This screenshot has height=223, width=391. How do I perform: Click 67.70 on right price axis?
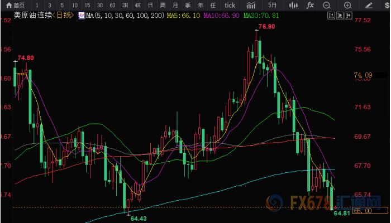pos(363,166)
